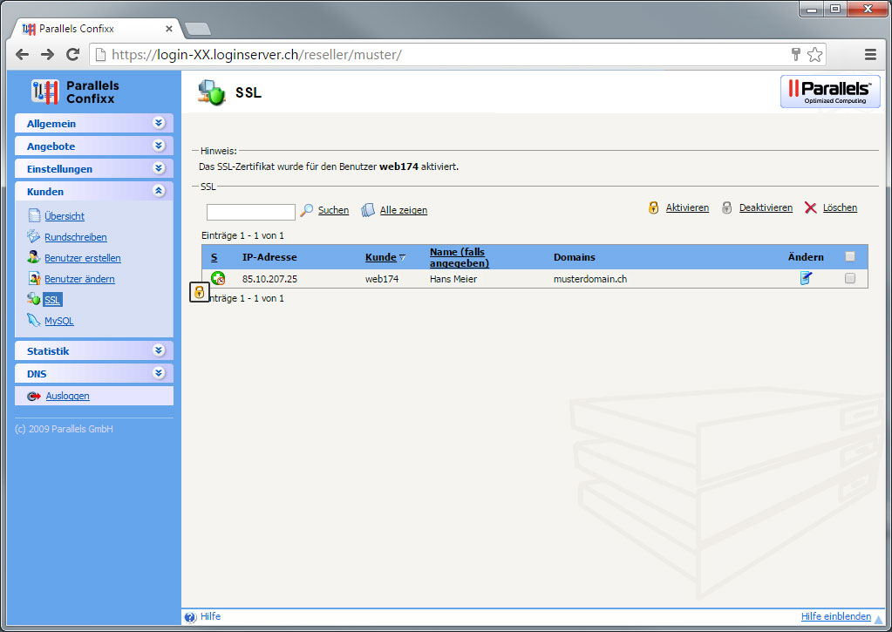Click the Ausloggen red arrow icon
Viewport: 892px width, 632px height.
click(34, 396)
